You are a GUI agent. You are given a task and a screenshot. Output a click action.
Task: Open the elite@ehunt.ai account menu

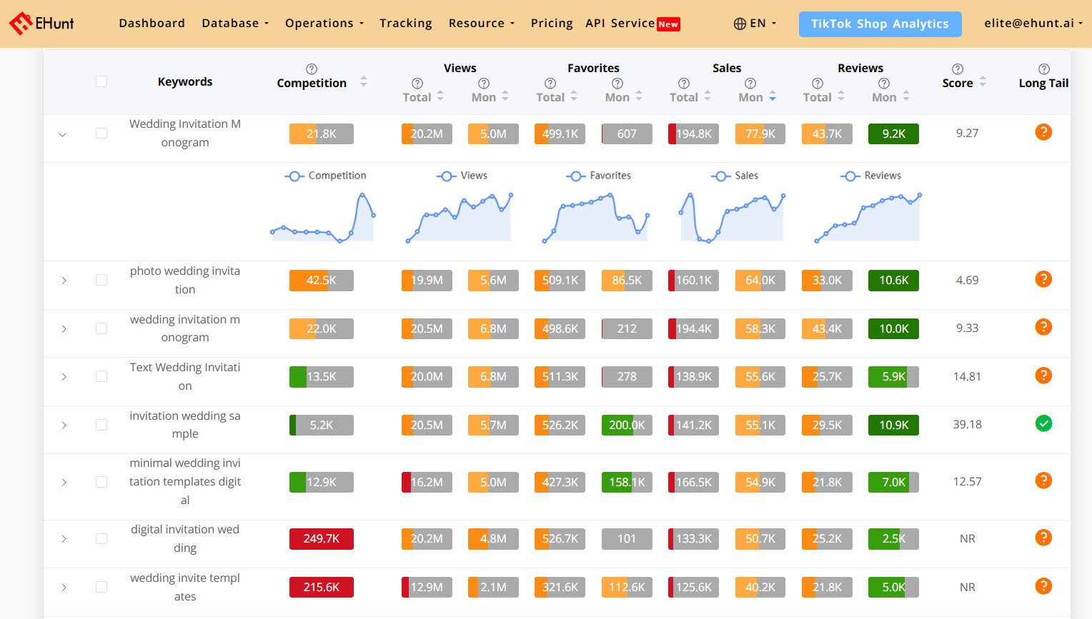coord(1033,24)
